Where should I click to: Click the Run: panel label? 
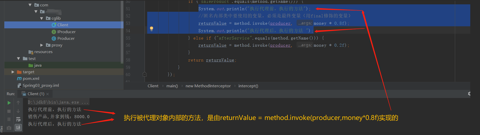click(11, 94)
